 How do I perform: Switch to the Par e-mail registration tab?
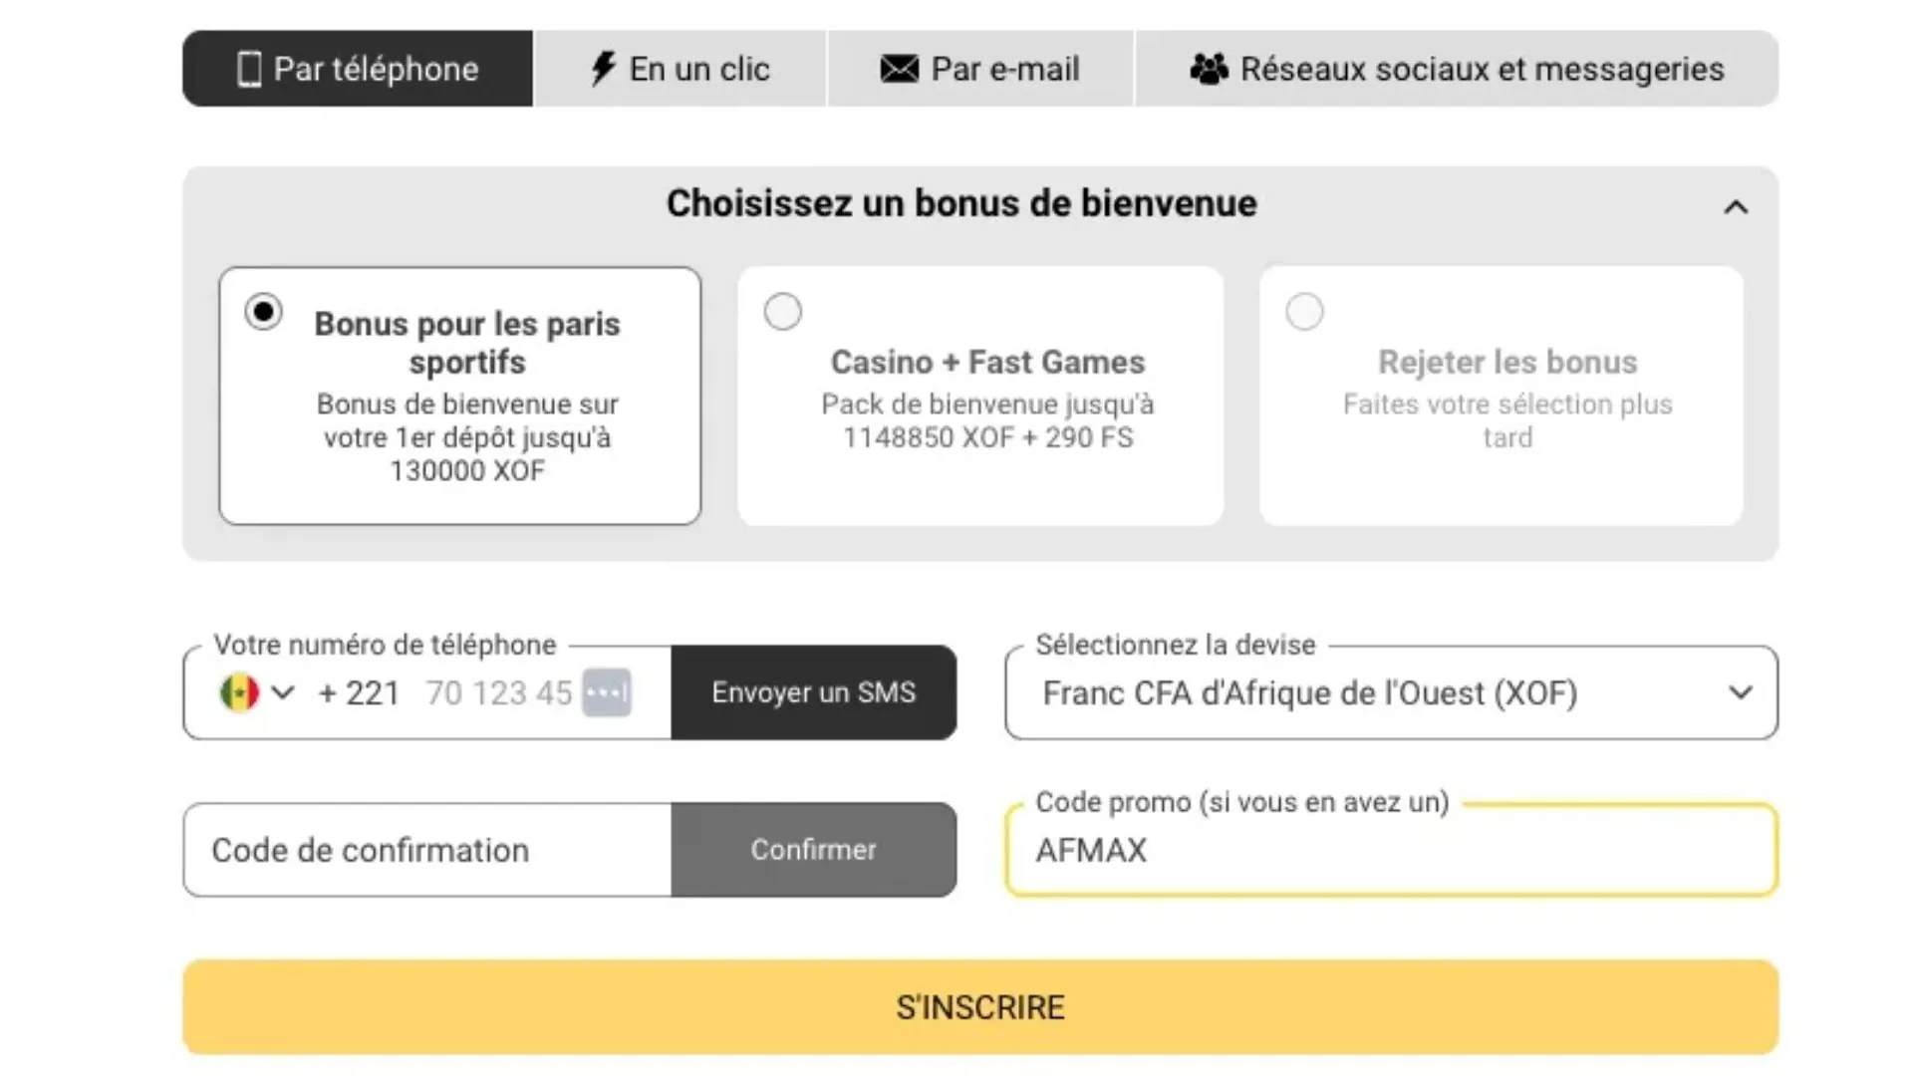coord(979,68)
